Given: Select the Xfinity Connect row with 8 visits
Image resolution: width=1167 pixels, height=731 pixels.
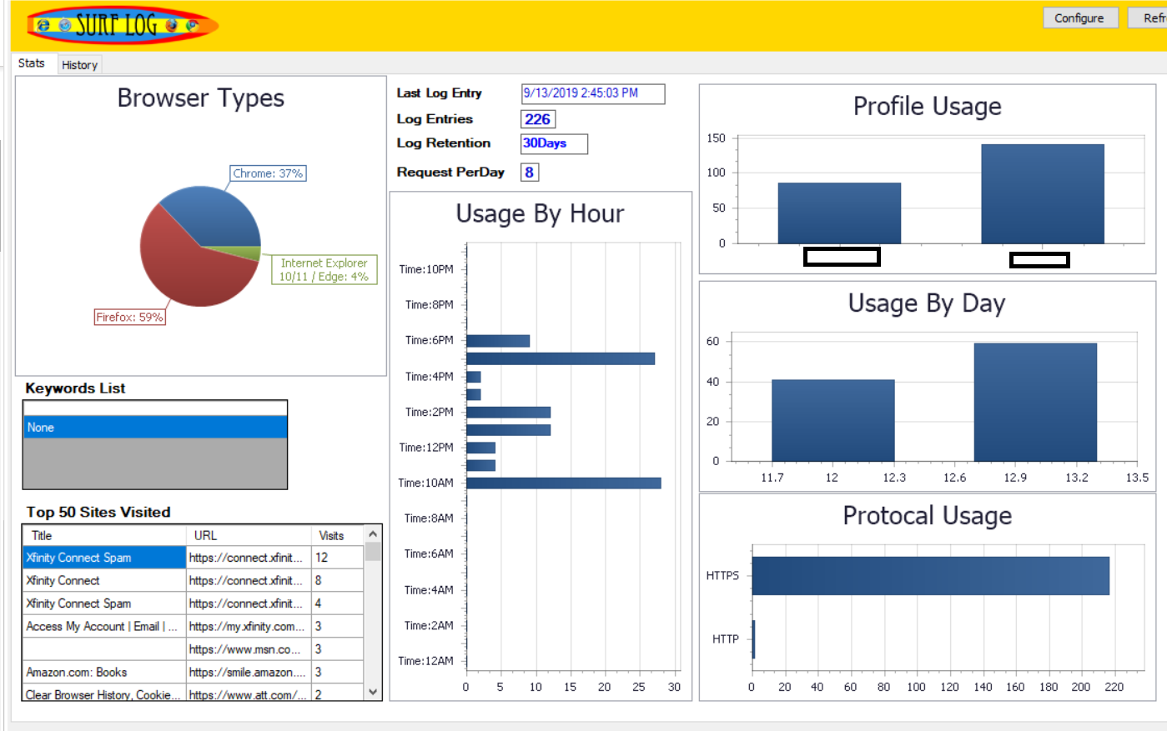Looking at the screenshot, I should click(x=193, y=580).
